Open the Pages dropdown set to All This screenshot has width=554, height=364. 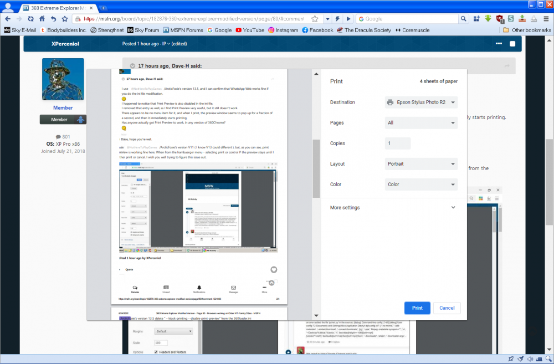421,123
